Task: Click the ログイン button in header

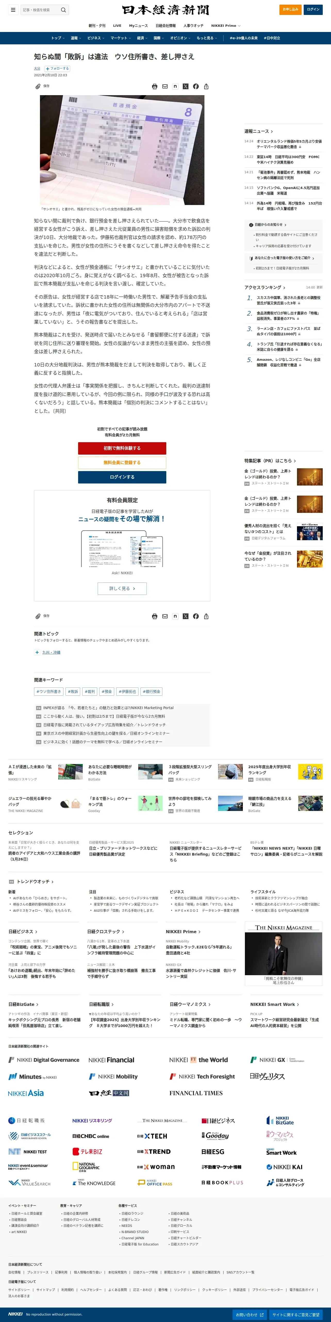Action: (x=313, y=9)
